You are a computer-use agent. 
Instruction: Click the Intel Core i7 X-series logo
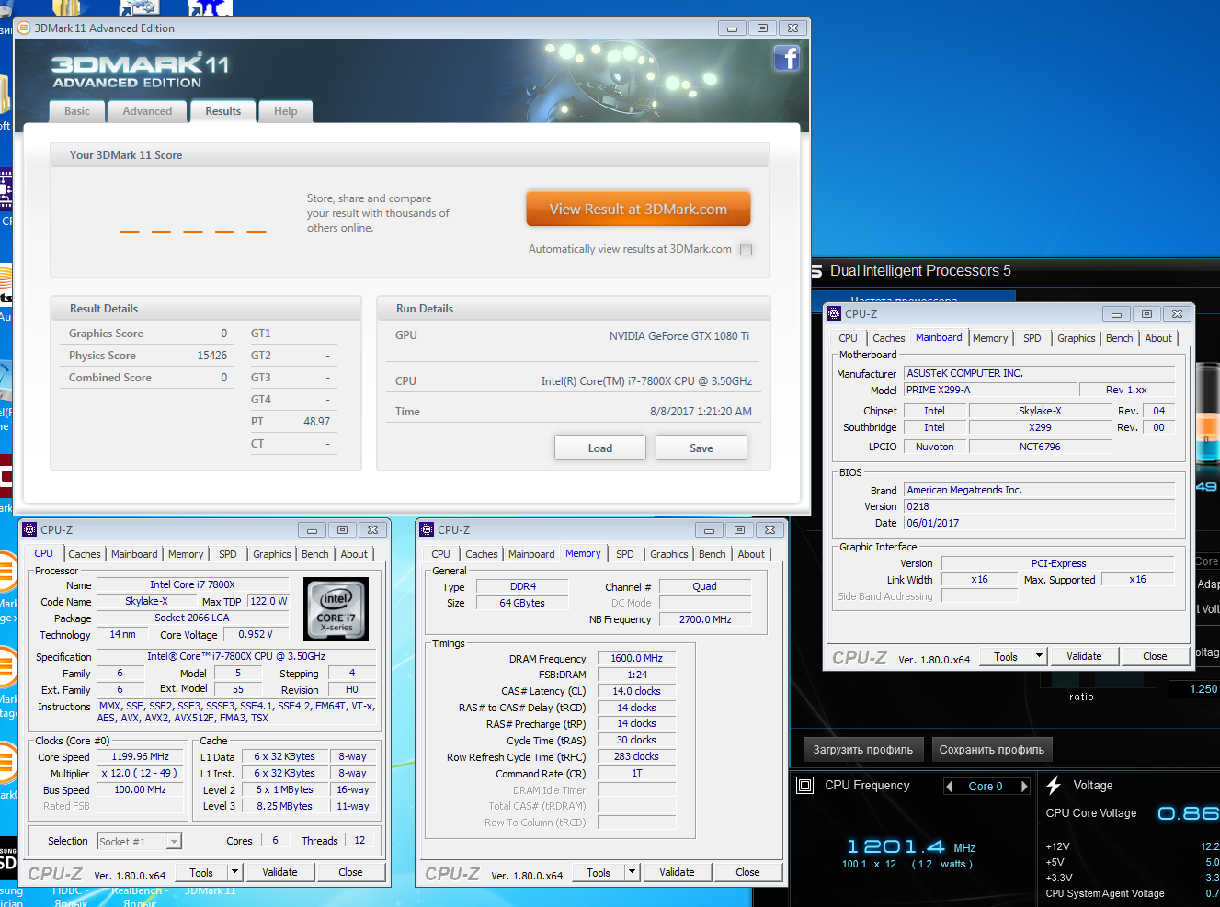336,609
